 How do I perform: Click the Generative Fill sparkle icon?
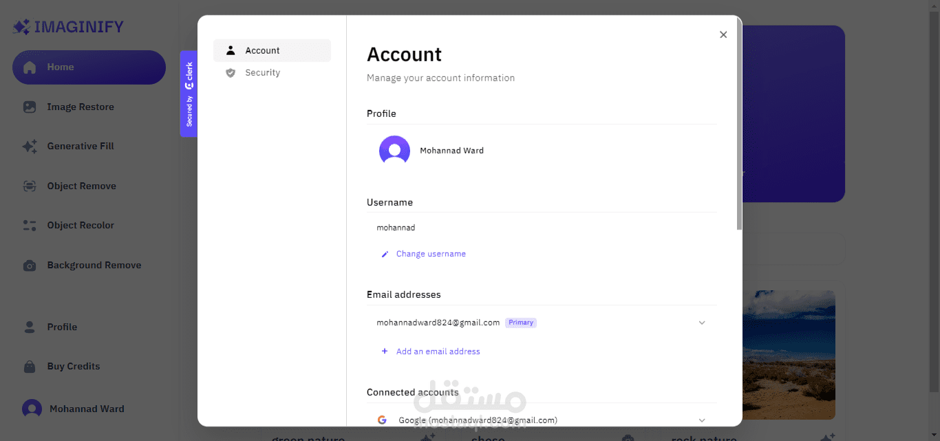point(30,147)
